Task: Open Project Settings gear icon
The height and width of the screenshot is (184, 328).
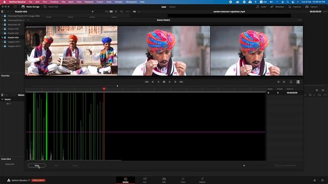Action: coord(322,180)
